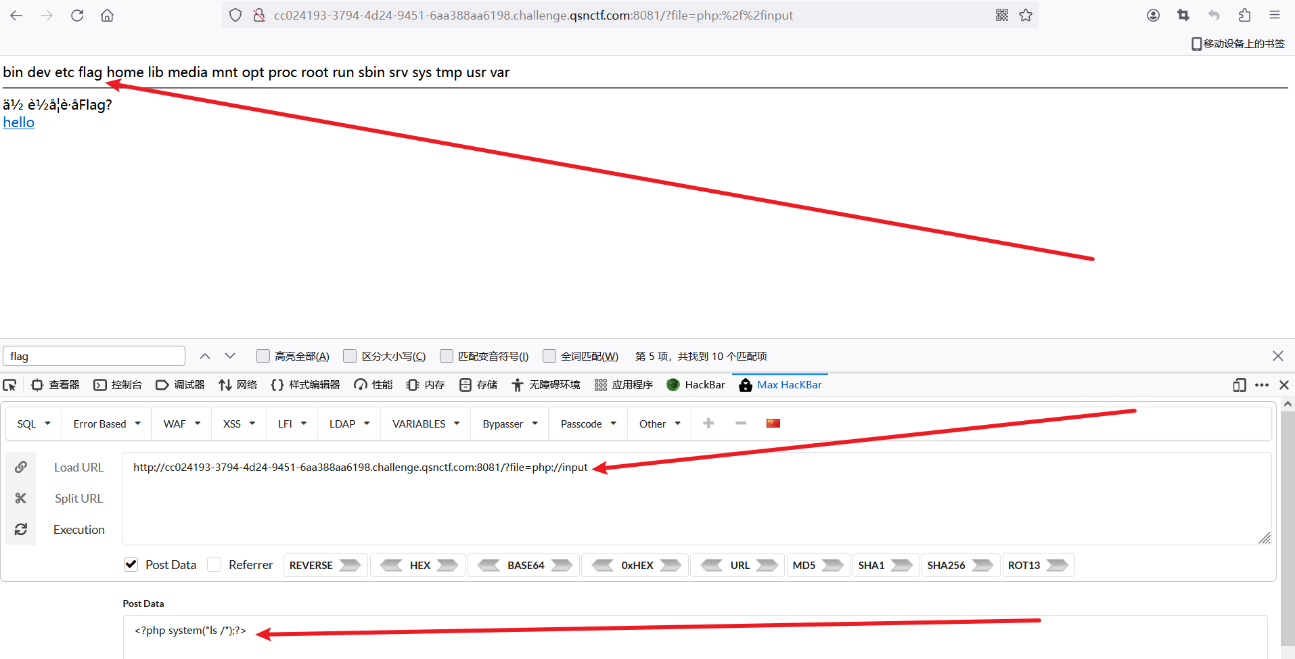Remove a payload tab using minus icon
The image size is (1295, 659).
click(x=740, y=423)
